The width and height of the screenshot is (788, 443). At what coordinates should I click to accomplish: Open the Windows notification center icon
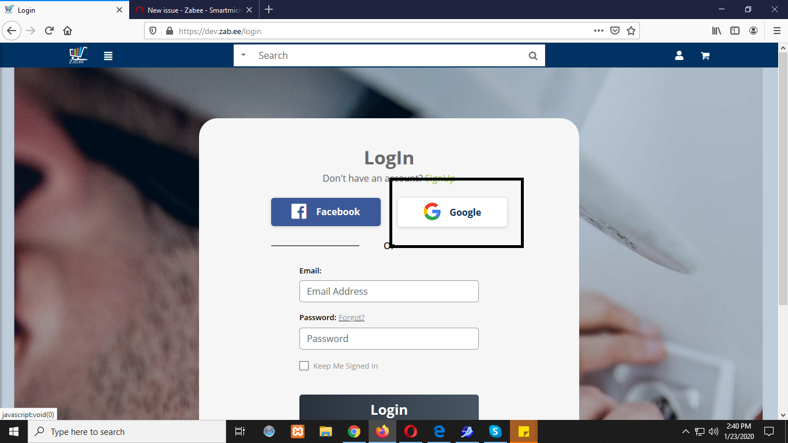[769, 431]
